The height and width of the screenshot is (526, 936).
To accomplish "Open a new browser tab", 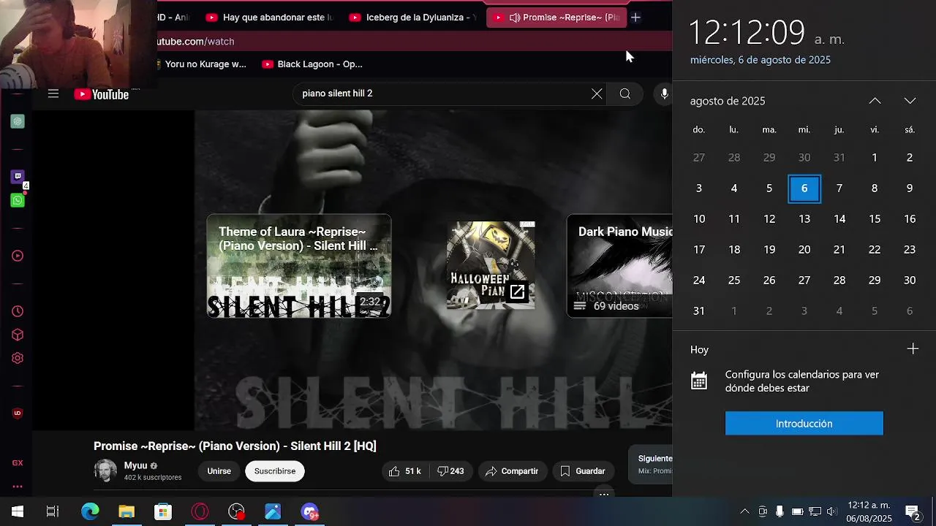I will (x=635, y=18).
